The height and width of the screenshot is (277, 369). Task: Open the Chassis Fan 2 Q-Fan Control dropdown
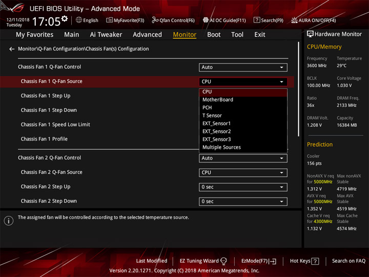[243, 159]
